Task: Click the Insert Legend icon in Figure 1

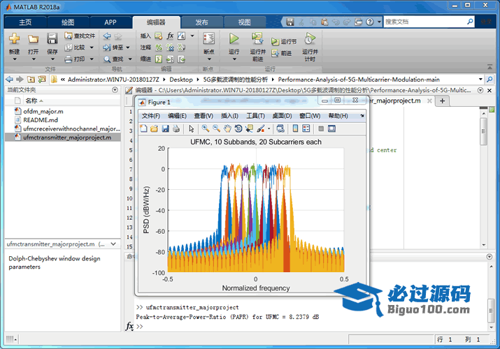Action: [x=306, y=128]
